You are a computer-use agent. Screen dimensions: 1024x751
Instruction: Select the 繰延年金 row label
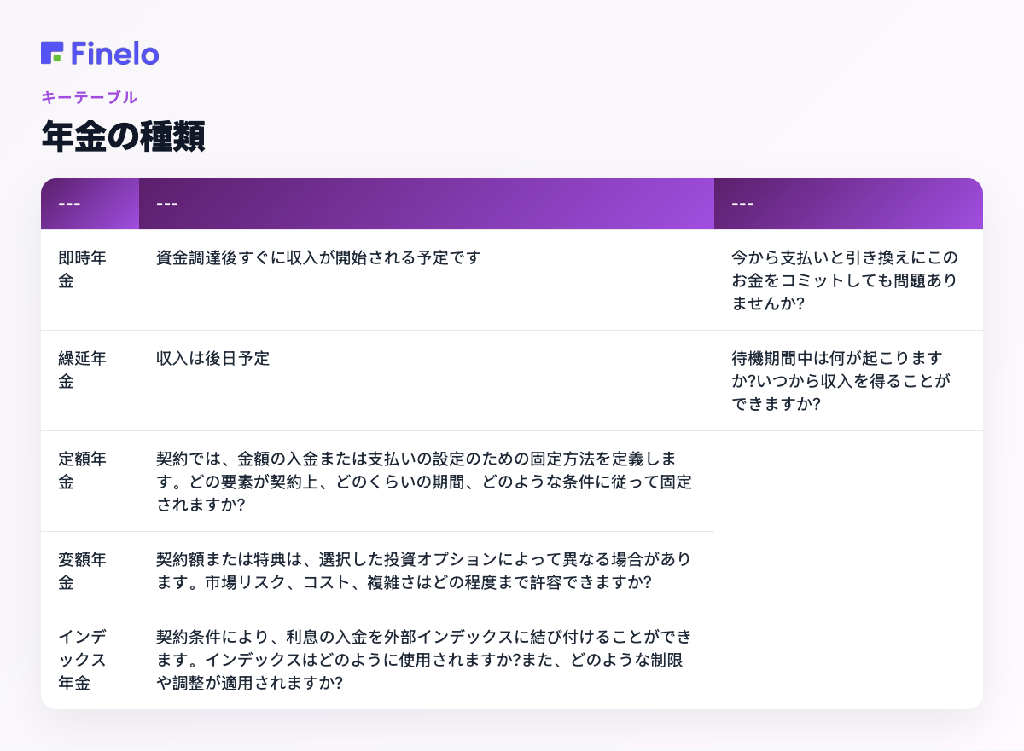82,370
